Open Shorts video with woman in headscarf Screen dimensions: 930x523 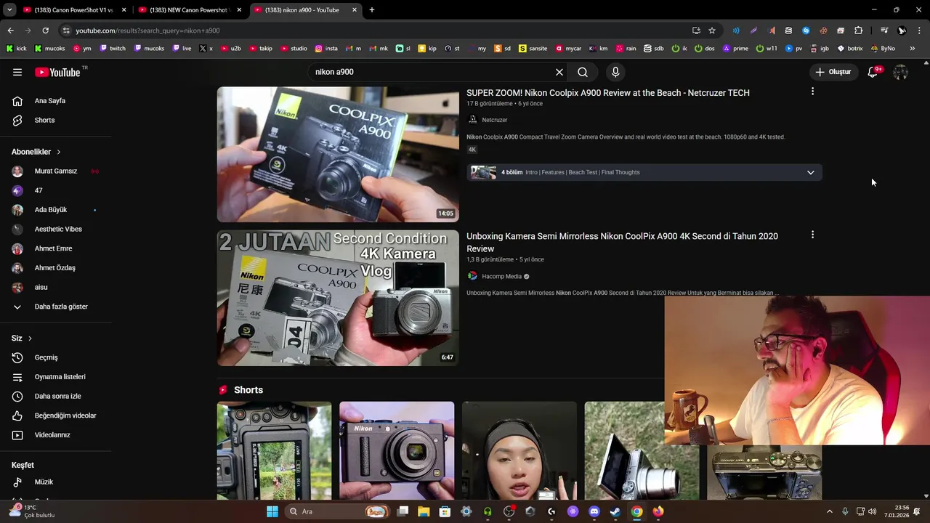tap(519, 450)
